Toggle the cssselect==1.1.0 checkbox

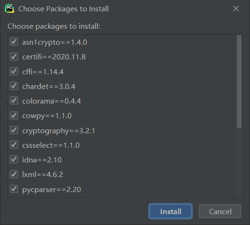click(x=14, y=145)
